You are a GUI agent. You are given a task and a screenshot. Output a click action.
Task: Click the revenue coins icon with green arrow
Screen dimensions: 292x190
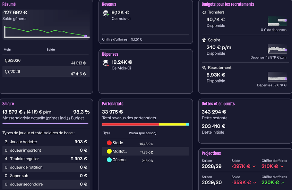(x=106, y=13)
